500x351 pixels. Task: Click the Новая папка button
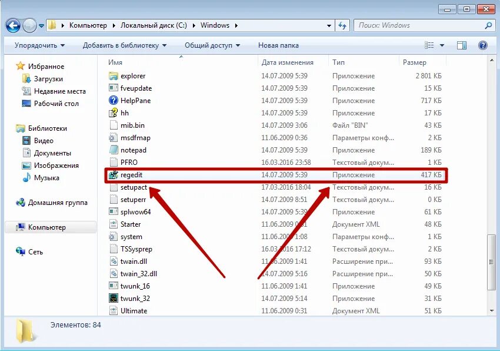(278, 45)
